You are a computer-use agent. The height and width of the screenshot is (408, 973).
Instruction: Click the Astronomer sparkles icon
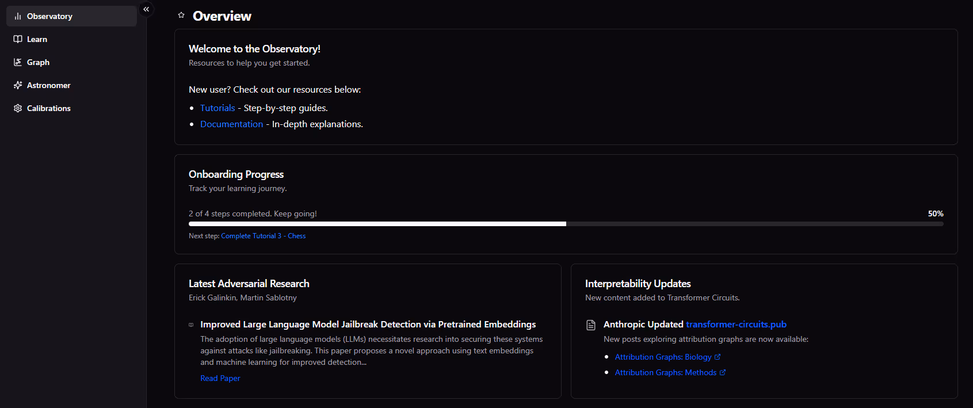18,85
